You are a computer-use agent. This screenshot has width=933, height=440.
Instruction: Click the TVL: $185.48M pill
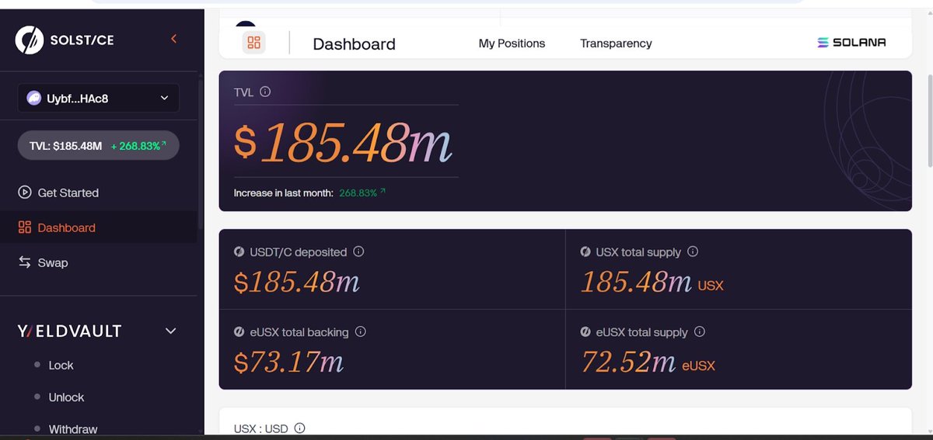pos(98,145)
